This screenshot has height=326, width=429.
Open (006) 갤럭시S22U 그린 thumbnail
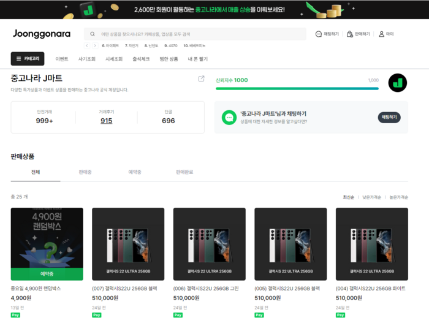click(x=210, y=244)
